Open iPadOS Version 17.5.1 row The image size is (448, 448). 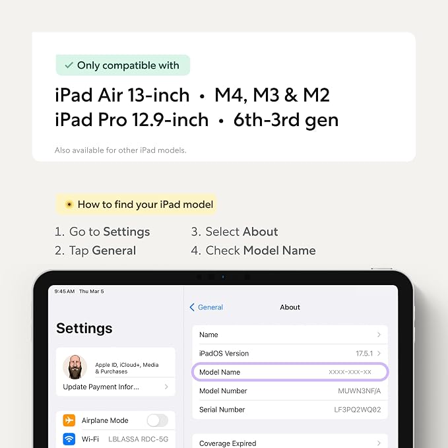click(290, 354)
